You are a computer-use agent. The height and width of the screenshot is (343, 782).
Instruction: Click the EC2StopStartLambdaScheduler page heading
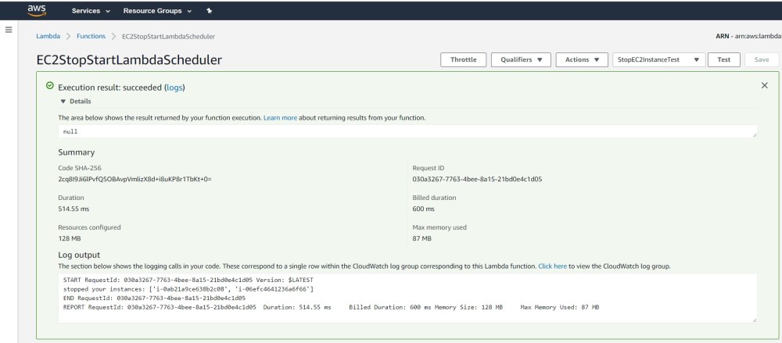(x=129, y=60)
